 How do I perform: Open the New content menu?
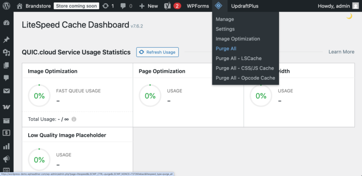[x=149, y=6]
